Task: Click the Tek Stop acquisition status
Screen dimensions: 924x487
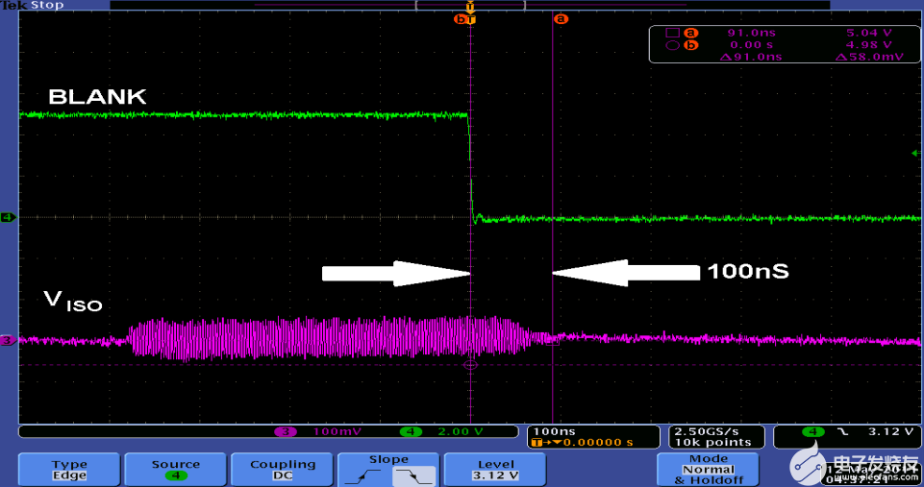Action: click(32, 6)
